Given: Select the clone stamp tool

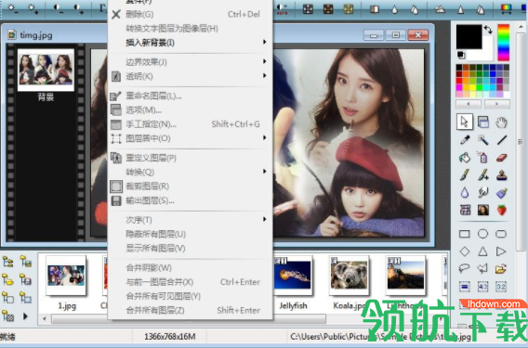Looking at the screenshot, I should [x=501, y=174].
